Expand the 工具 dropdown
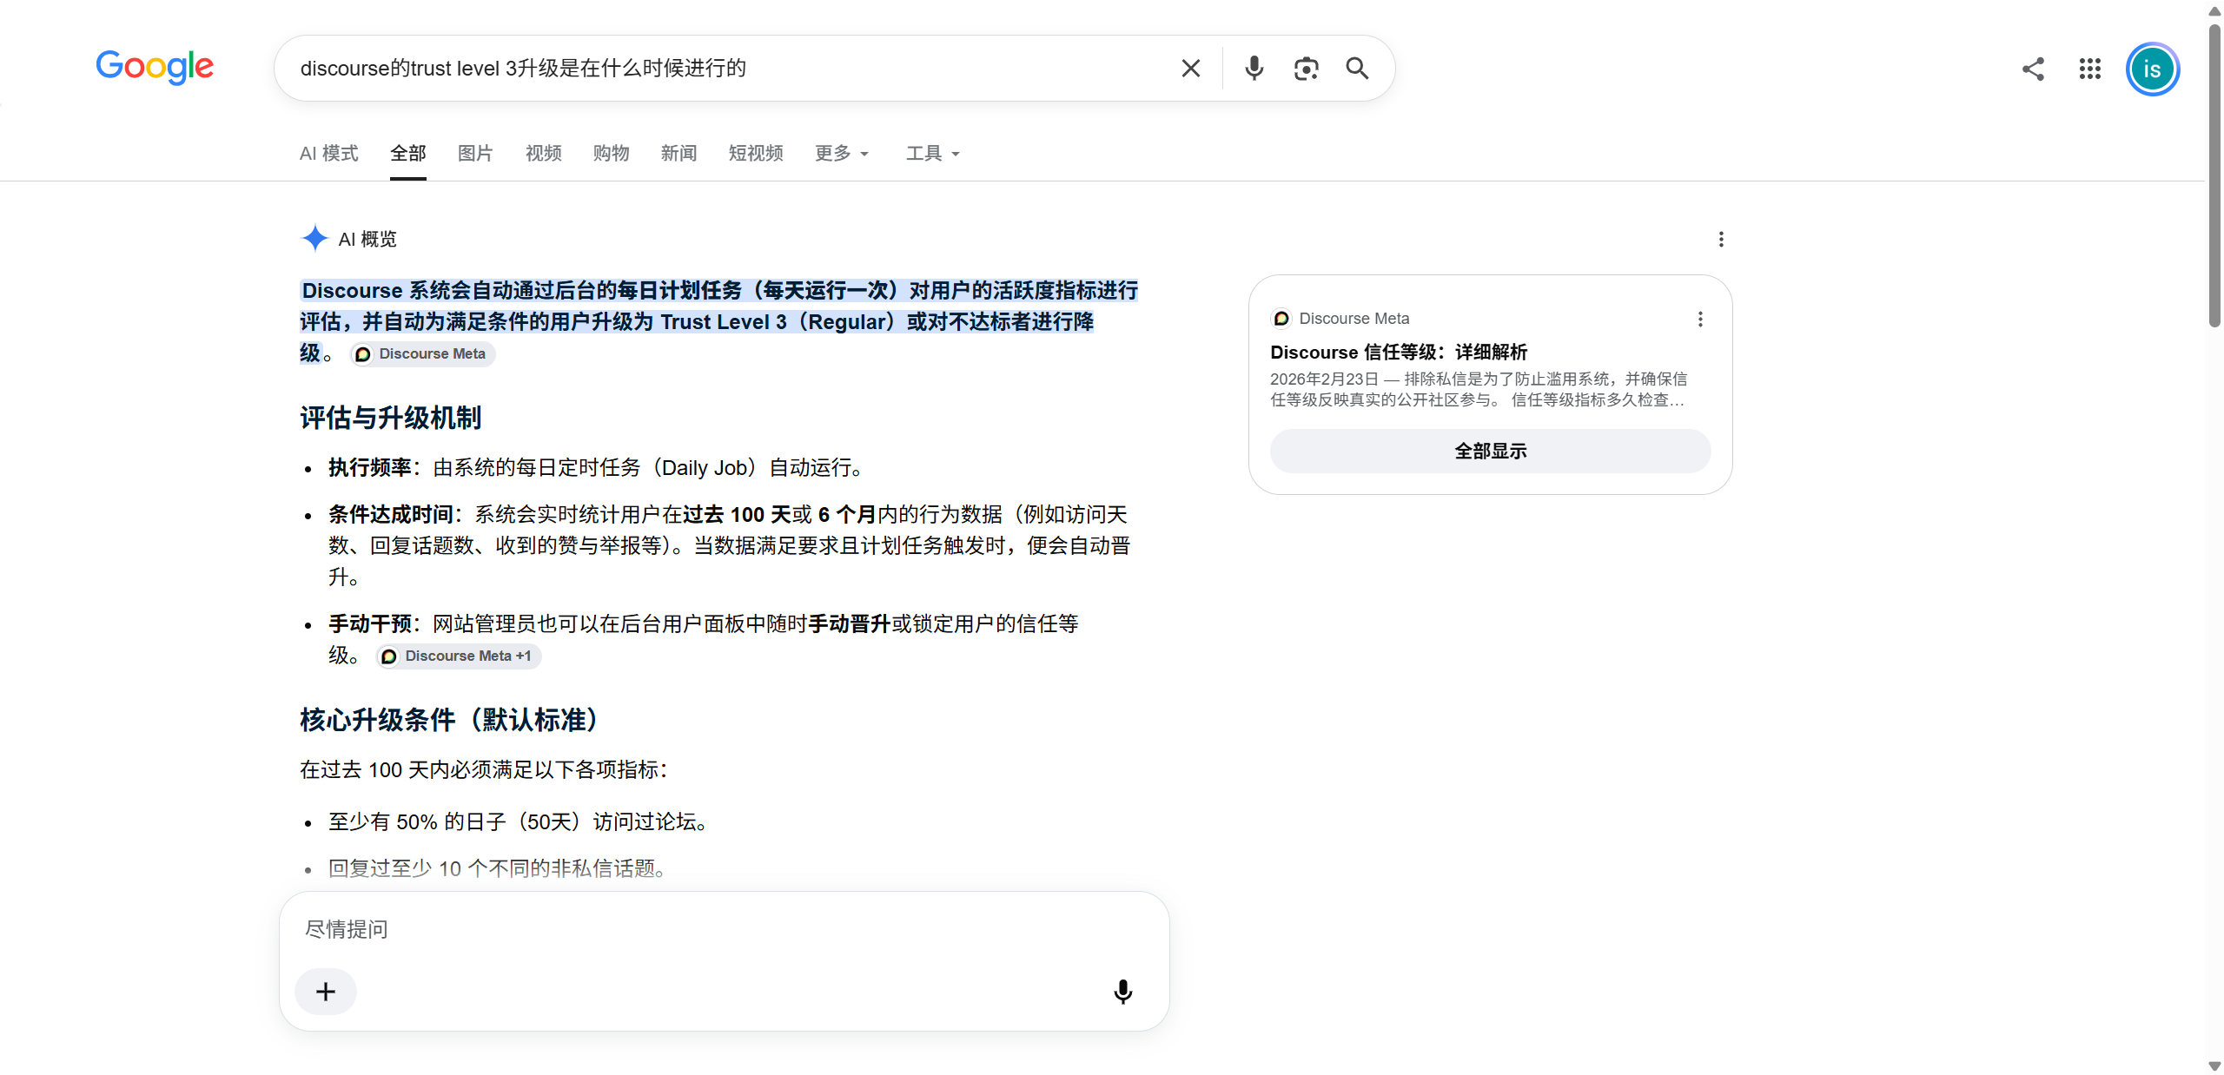This screenshot has width=2224, height=1075. [x=932, y=154]
